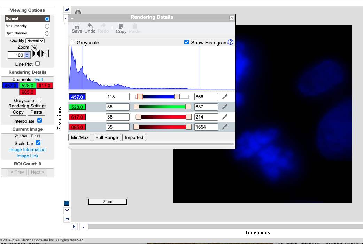
Task: Click Paste under Rendering Settings
Action: (36, 112)
